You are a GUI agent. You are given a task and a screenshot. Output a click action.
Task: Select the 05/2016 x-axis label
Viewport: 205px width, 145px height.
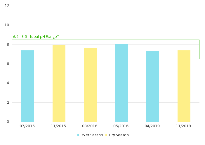(121, 126)
